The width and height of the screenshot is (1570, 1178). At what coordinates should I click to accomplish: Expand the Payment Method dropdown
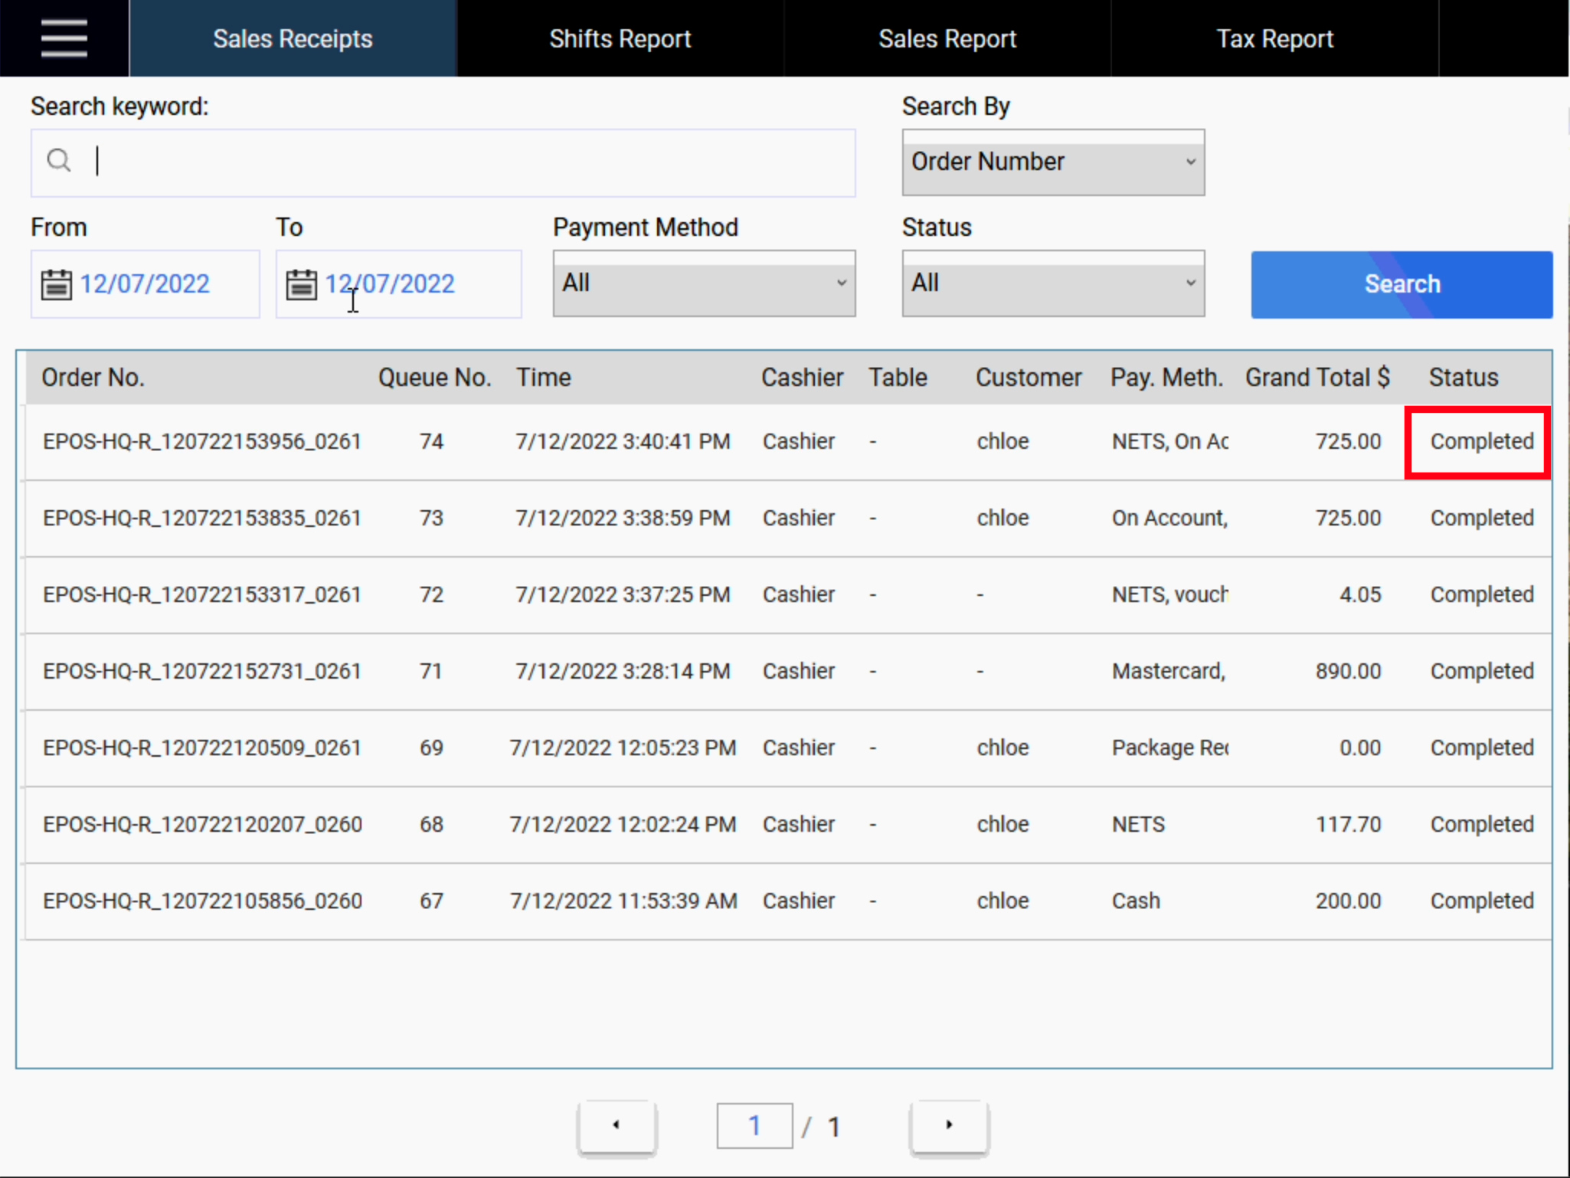(x=704, y=283)
